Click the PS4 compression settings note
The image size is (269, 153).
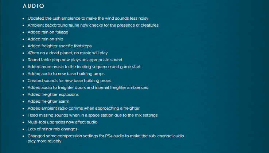pyautogui.click(x=106, y=136)
